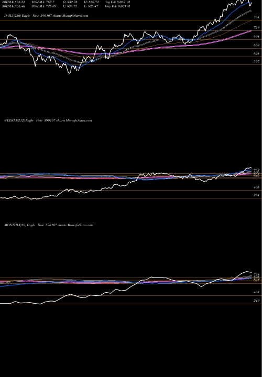Click price label 254 on weekly chart
Viewport: 262px width, 377px height.
point(256,195)
